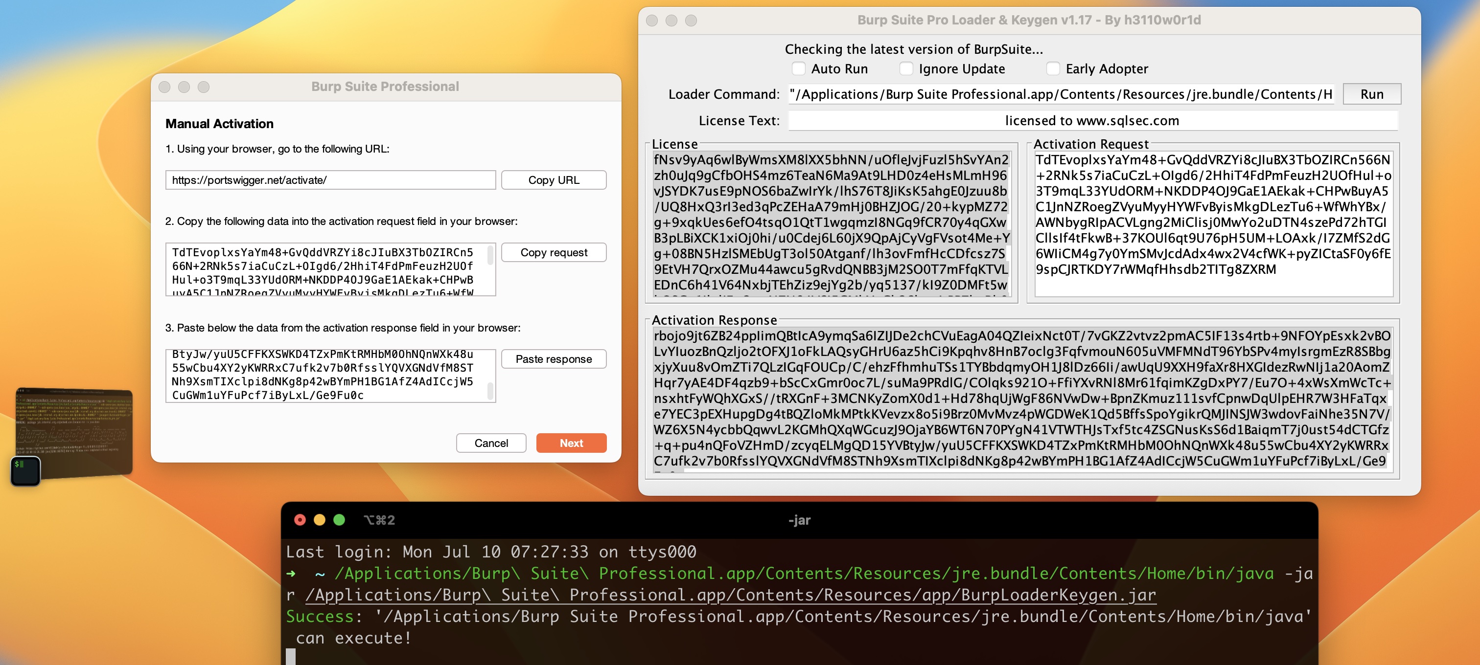Click the request data box scrollbar
Screen dimensions: 1480x665
(x=490, y=256)
